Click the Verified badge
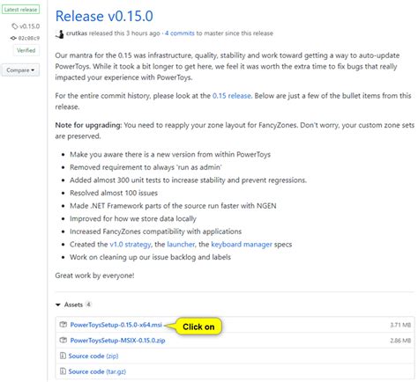 (x=26, y=50)
